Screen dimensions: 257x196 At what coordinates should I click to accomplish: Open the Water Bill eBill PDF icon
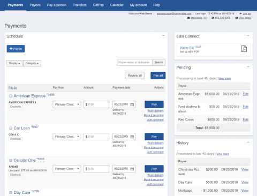click(x=244, y=49)
